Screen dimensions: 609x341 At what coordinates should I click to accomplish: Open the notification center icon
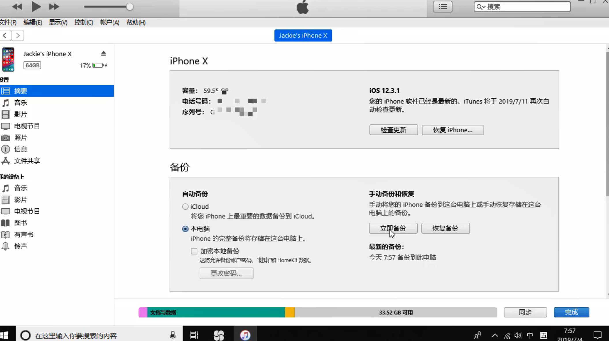[x=597, y=335]
